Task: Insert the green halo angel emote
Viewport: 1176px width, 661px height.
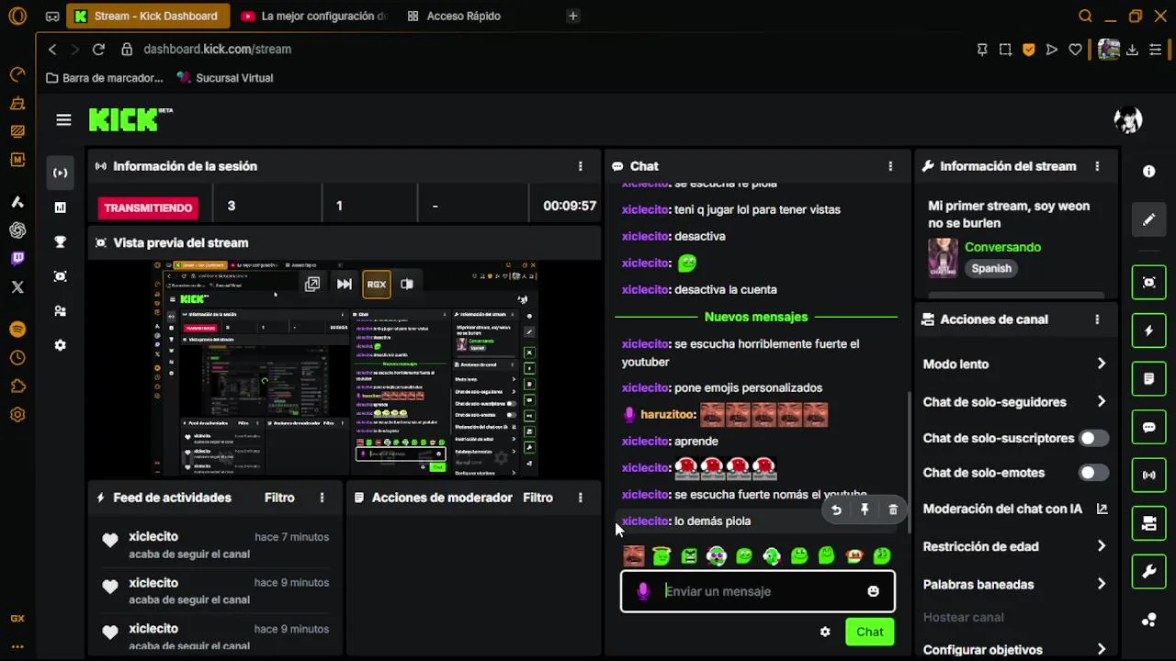Action: (x=661, y=555)
